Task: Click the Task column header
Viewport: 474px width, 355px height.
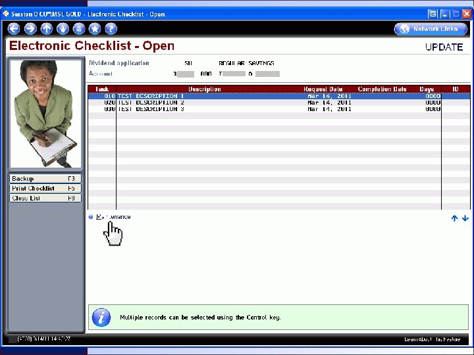Action: 102,89
